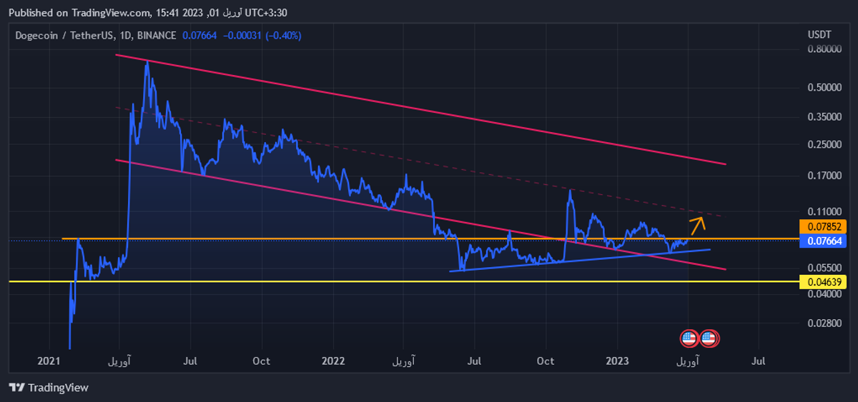Click the 2022 label on time axis
858x402 pixels.
coord(332,361)
